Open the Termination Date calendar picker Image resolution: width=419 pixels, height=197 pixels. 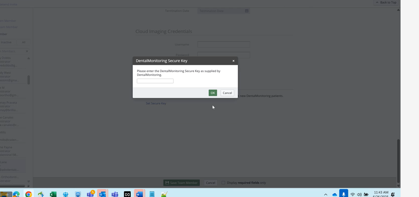pos(247,11)
